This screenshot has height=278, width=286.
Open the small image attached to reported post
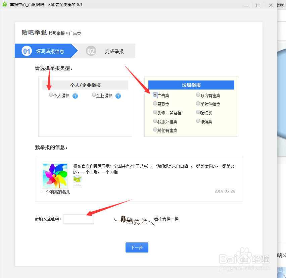[78, 182]
